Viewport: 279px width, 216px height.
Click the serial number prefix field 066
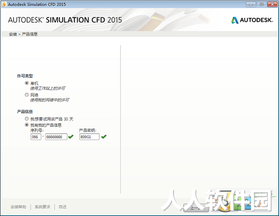click(36, 137)
